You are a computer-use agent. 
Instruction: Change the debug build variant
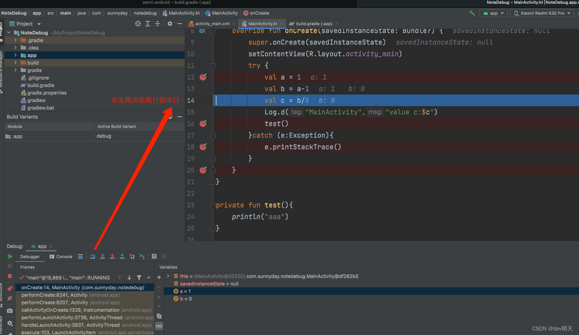[139, 136]
